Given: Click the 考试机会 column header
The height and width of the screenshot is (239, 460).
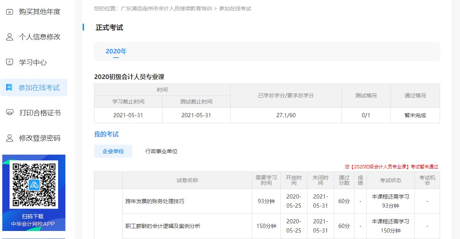Looking at the screenshot, I should [x=427, y=180].
